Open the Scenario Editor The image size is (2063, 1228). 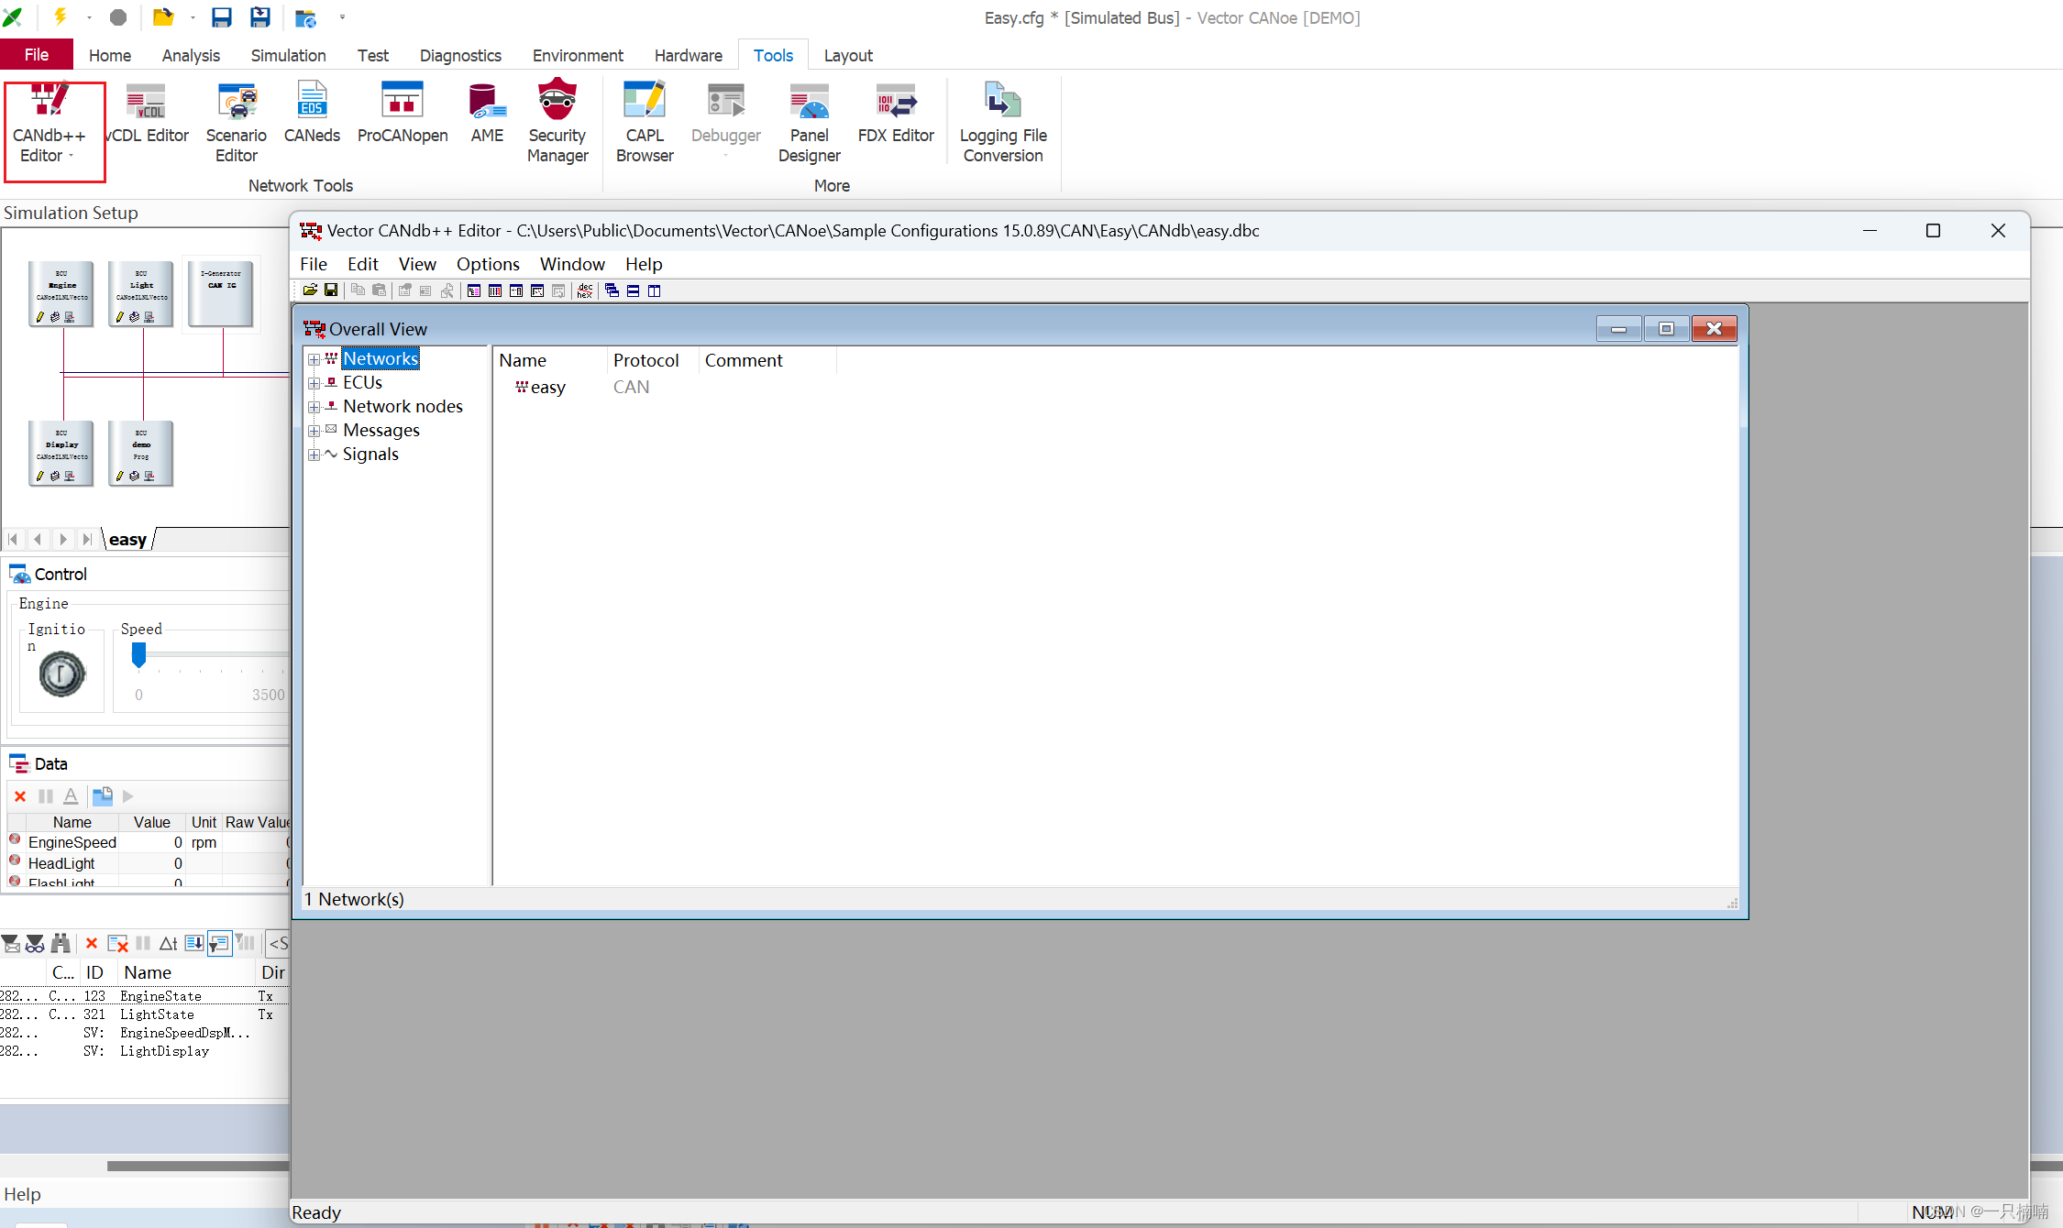point(237,124)
